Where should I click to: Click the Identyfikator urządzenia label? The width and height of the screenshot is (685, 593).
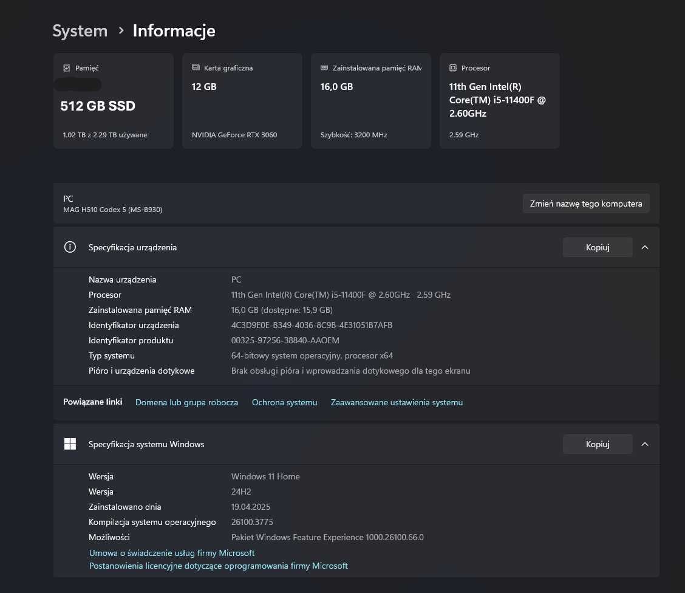coord(134,325)
